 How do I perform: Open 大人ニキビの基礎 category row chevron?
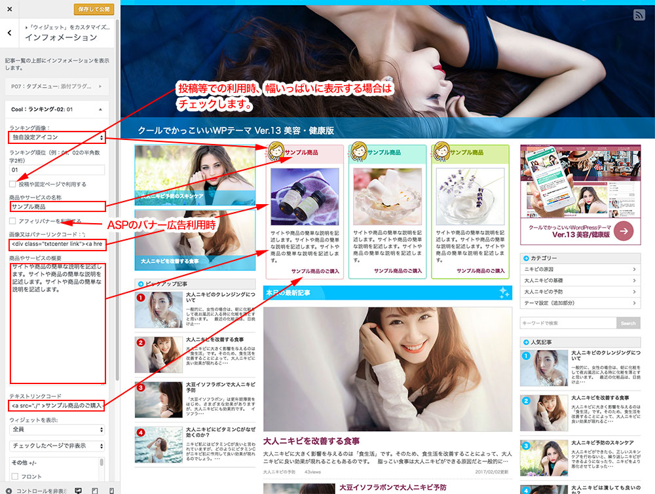click(x=634, y=281)
